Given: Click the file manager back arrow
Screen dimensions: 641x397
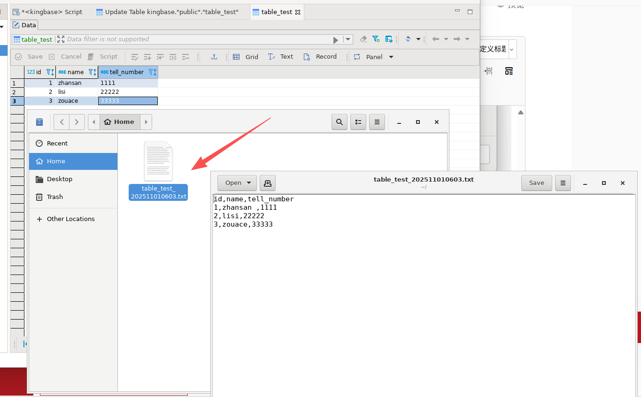Looking at the screenshot, I should pos(62,122).
